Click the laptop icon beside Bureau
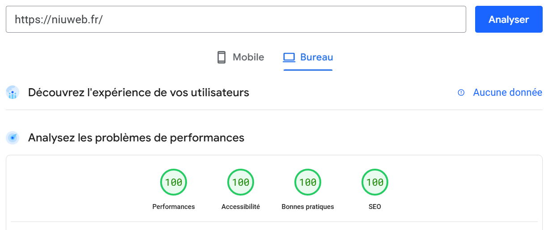557x230 pixels. [x=289, y=57]
